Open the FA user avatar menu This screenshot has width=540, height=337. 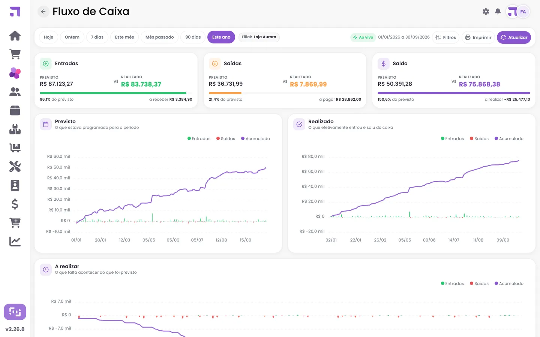[523, 12]
